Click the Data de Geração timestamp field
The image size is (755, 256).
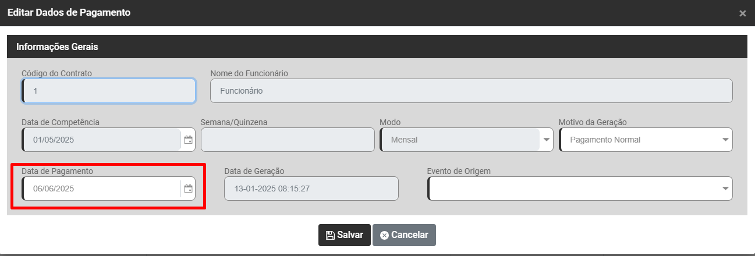point(311,189)
